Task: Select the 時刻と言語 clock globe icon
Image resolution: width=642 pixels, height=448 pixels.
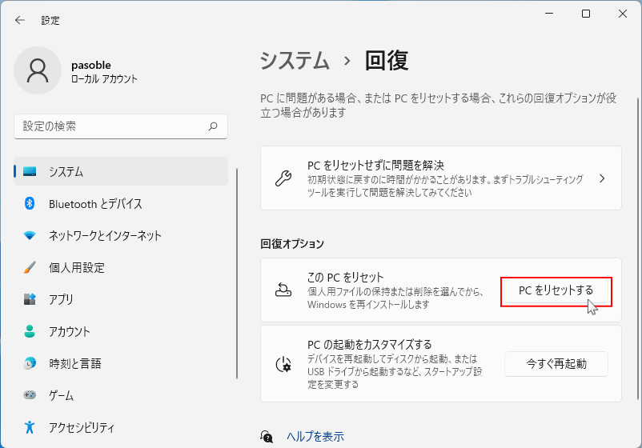Action: [x=30, y=363]
